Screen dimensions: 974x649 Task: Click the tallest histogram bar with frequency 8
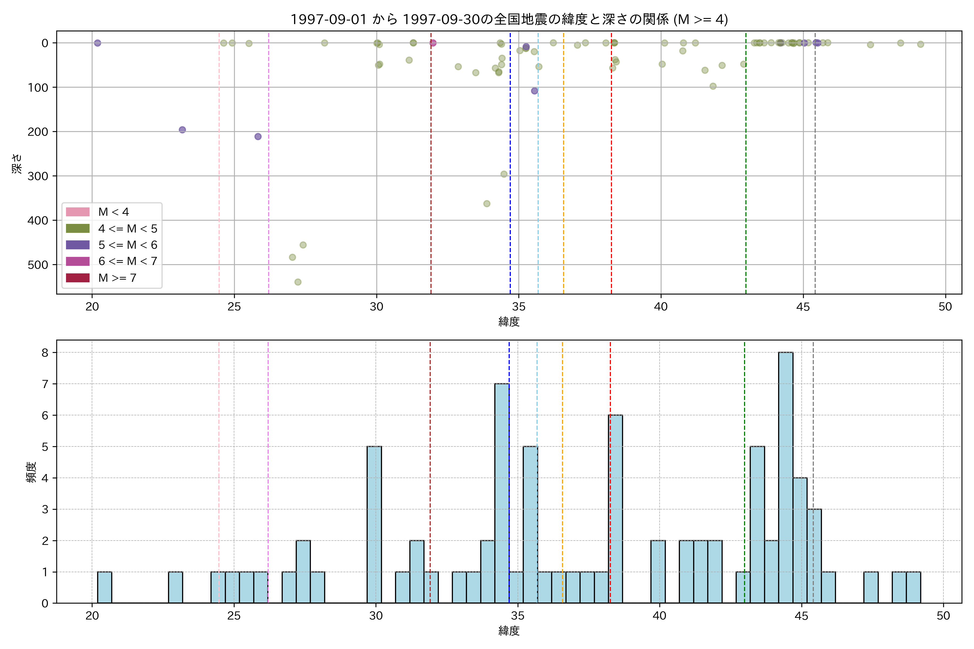[x=786, y=476]
